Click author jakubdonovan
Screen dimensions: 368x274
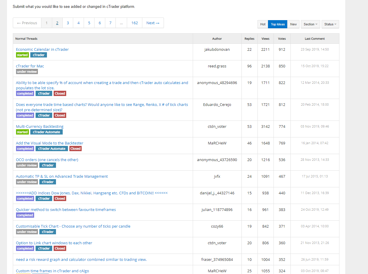point(217,49)
